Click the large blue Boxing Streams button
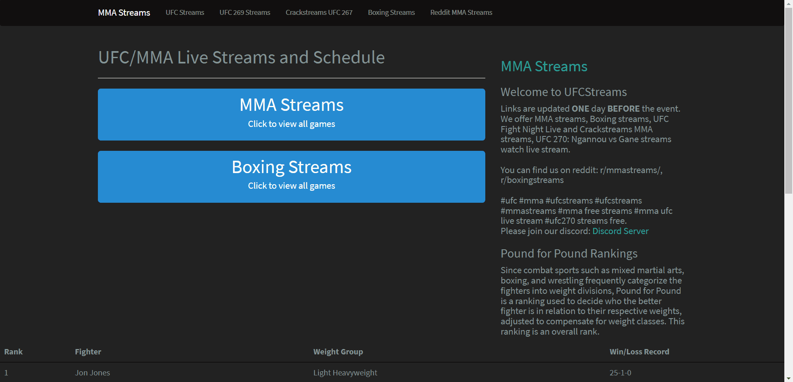The image size is (793, 382). pos(291,177)
